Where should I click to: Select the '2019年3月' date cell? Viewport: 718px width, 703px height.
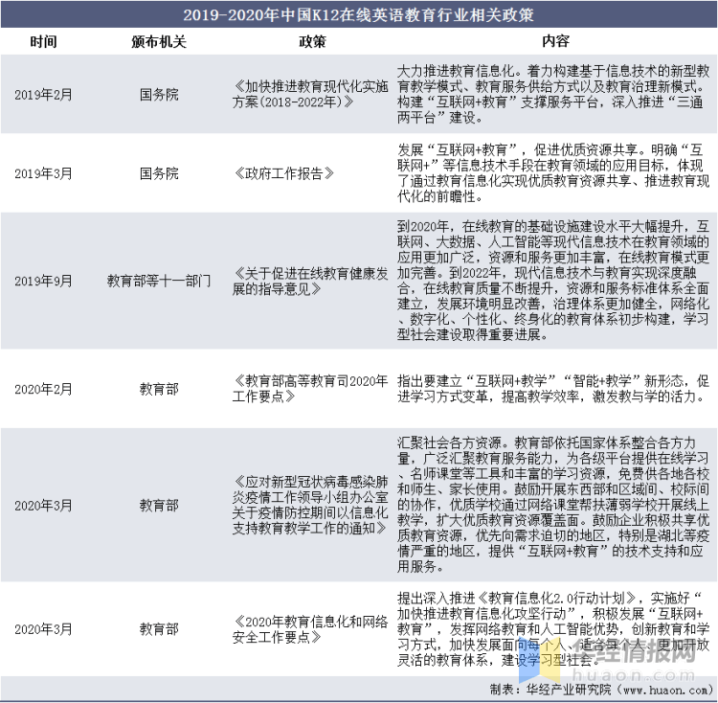[x=43, y=173]
